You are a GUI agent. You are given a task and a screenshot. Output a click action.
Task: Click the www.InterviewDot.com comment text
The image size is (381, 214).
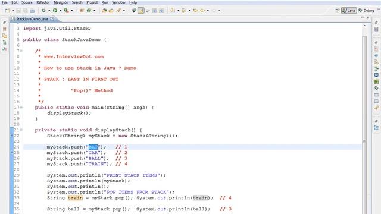tap(74, 56)
